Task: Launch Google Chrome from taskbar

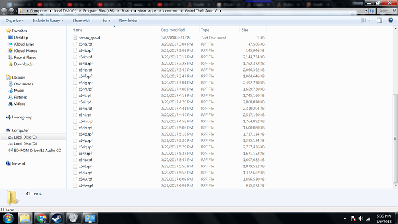Action: [x=42, y=218]
